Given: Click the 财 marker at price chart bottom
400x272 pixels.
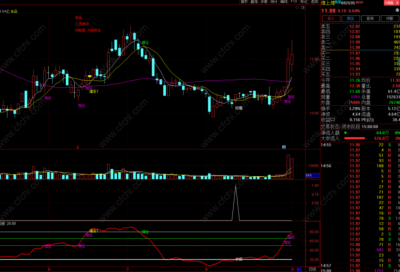Looking at the screenshot, I should (284, 147).
